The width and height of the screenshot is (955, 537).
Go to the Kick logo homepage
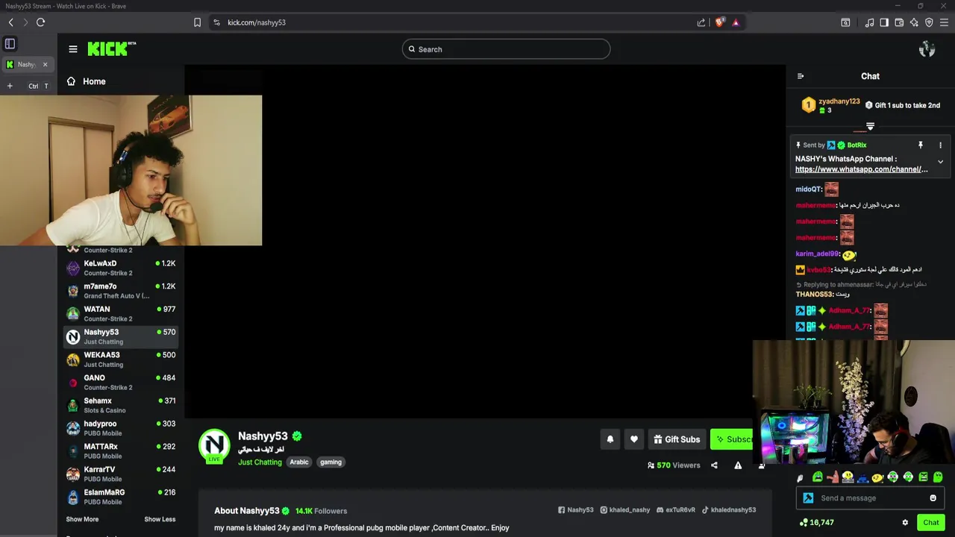coord(111,48)
